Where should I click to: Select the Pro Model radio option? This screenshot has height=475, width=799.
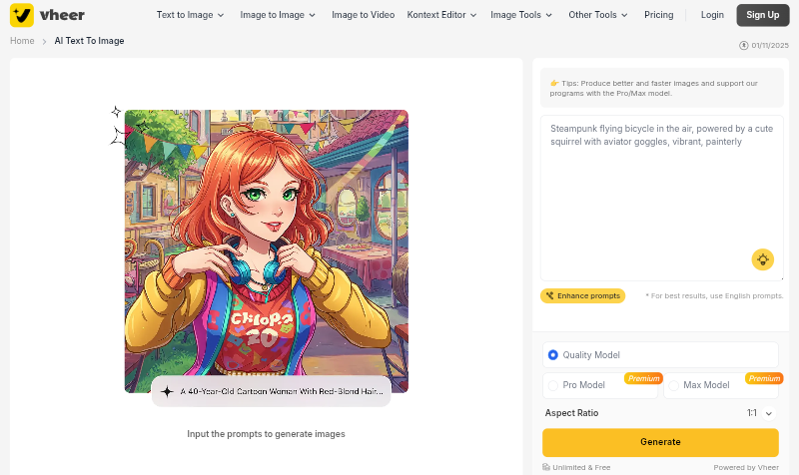pyautogui.click(x=553, y=385)
